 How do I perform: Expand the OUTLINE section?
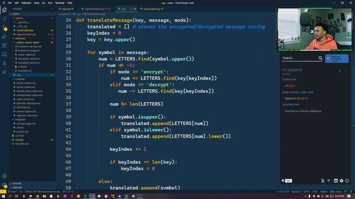point(32,184)
